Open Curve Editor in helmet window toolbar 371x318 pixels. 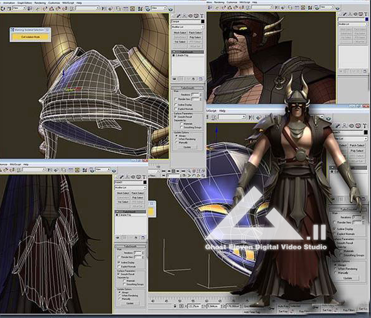click(x=126, y=9)
